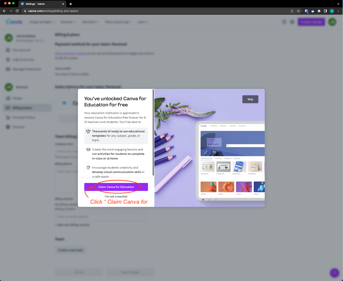The width and height of the screenshot is (343, 281).
Task: Open Your account in the sidebar
Action: click(27, 50)
